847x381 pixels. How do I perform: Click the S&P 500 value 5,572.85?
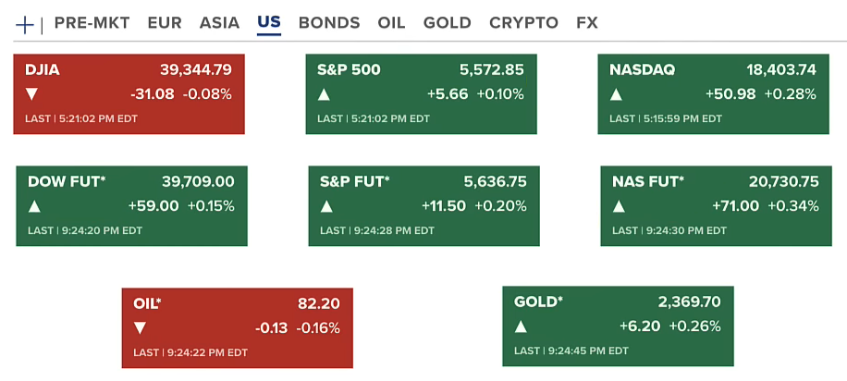492,69
